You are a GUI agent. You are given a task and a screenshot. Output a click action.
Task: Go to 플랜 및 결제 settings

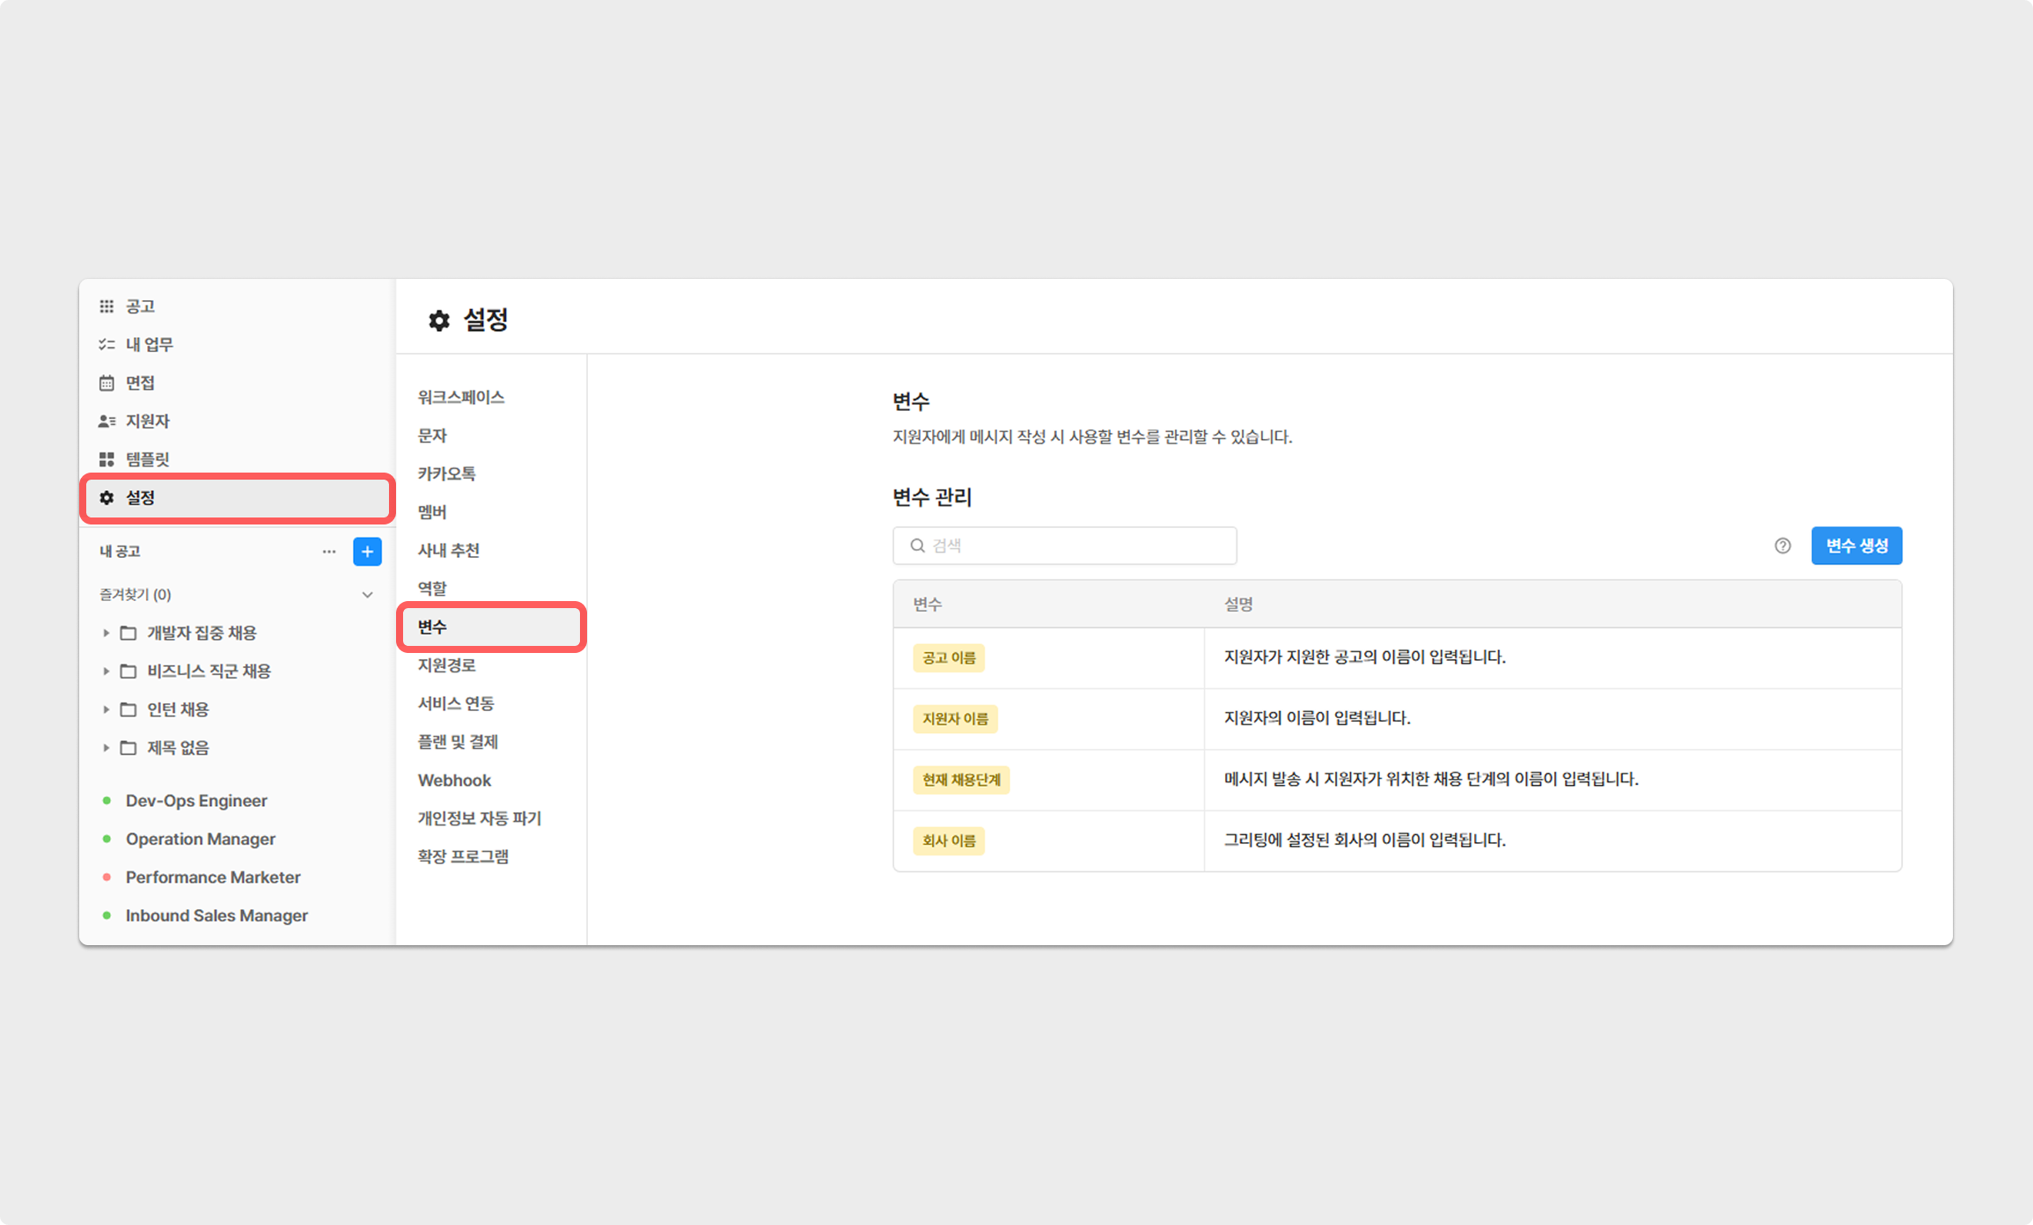coord(458,742)
